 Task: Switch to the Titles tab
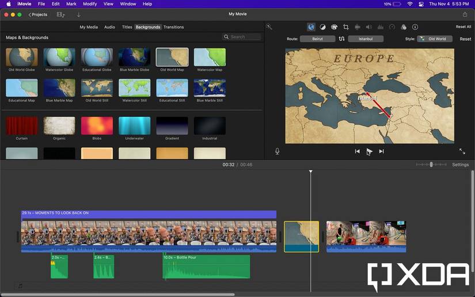127,27
